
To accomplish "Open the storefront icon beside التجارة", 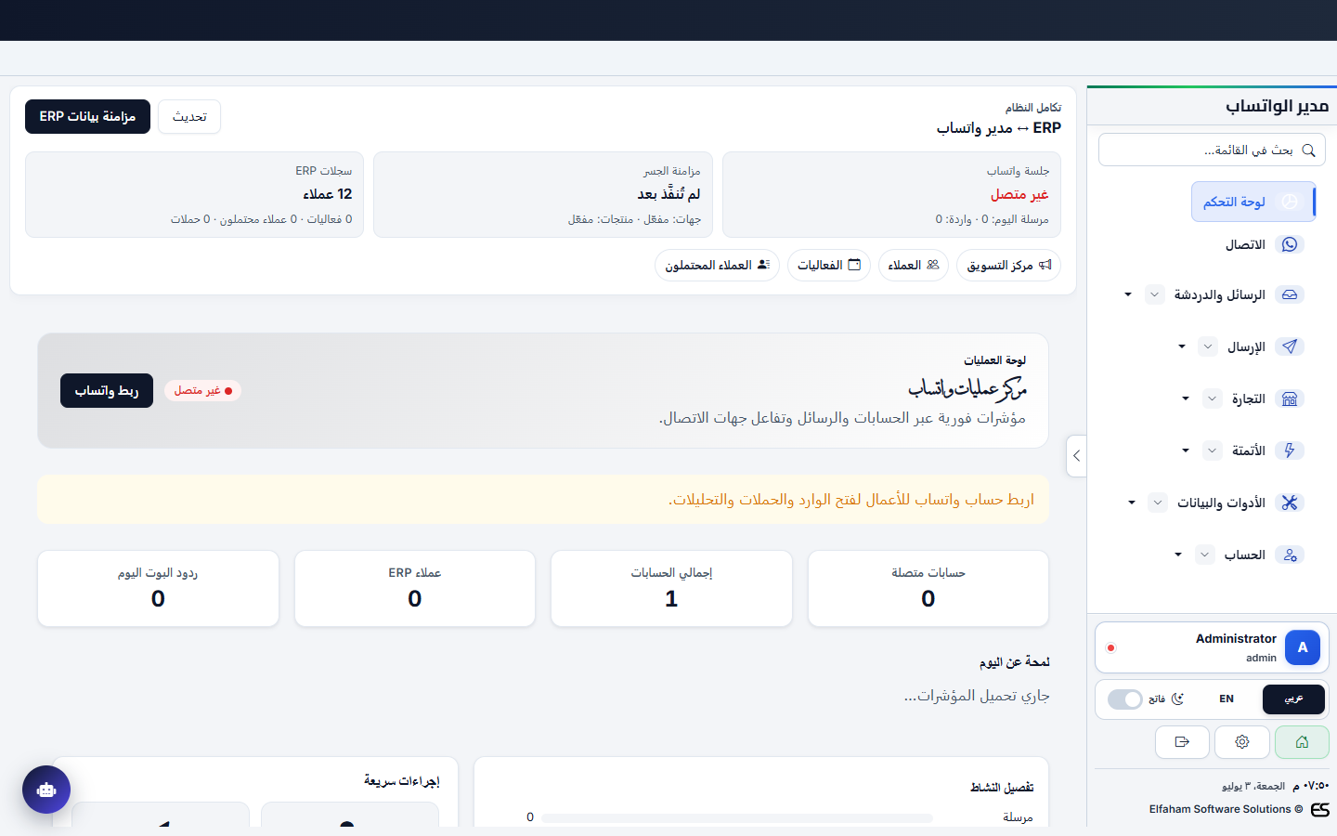I will coord(1290,398).
